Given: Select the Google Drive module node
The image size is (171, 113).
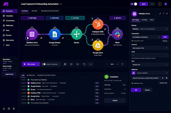Looking at the screenshot, I should point(98,45).
